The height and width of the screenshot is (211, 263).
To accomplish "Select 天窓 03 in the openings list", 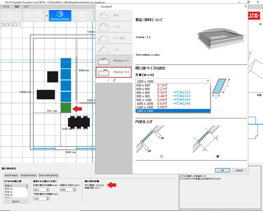I will point(15,192).
